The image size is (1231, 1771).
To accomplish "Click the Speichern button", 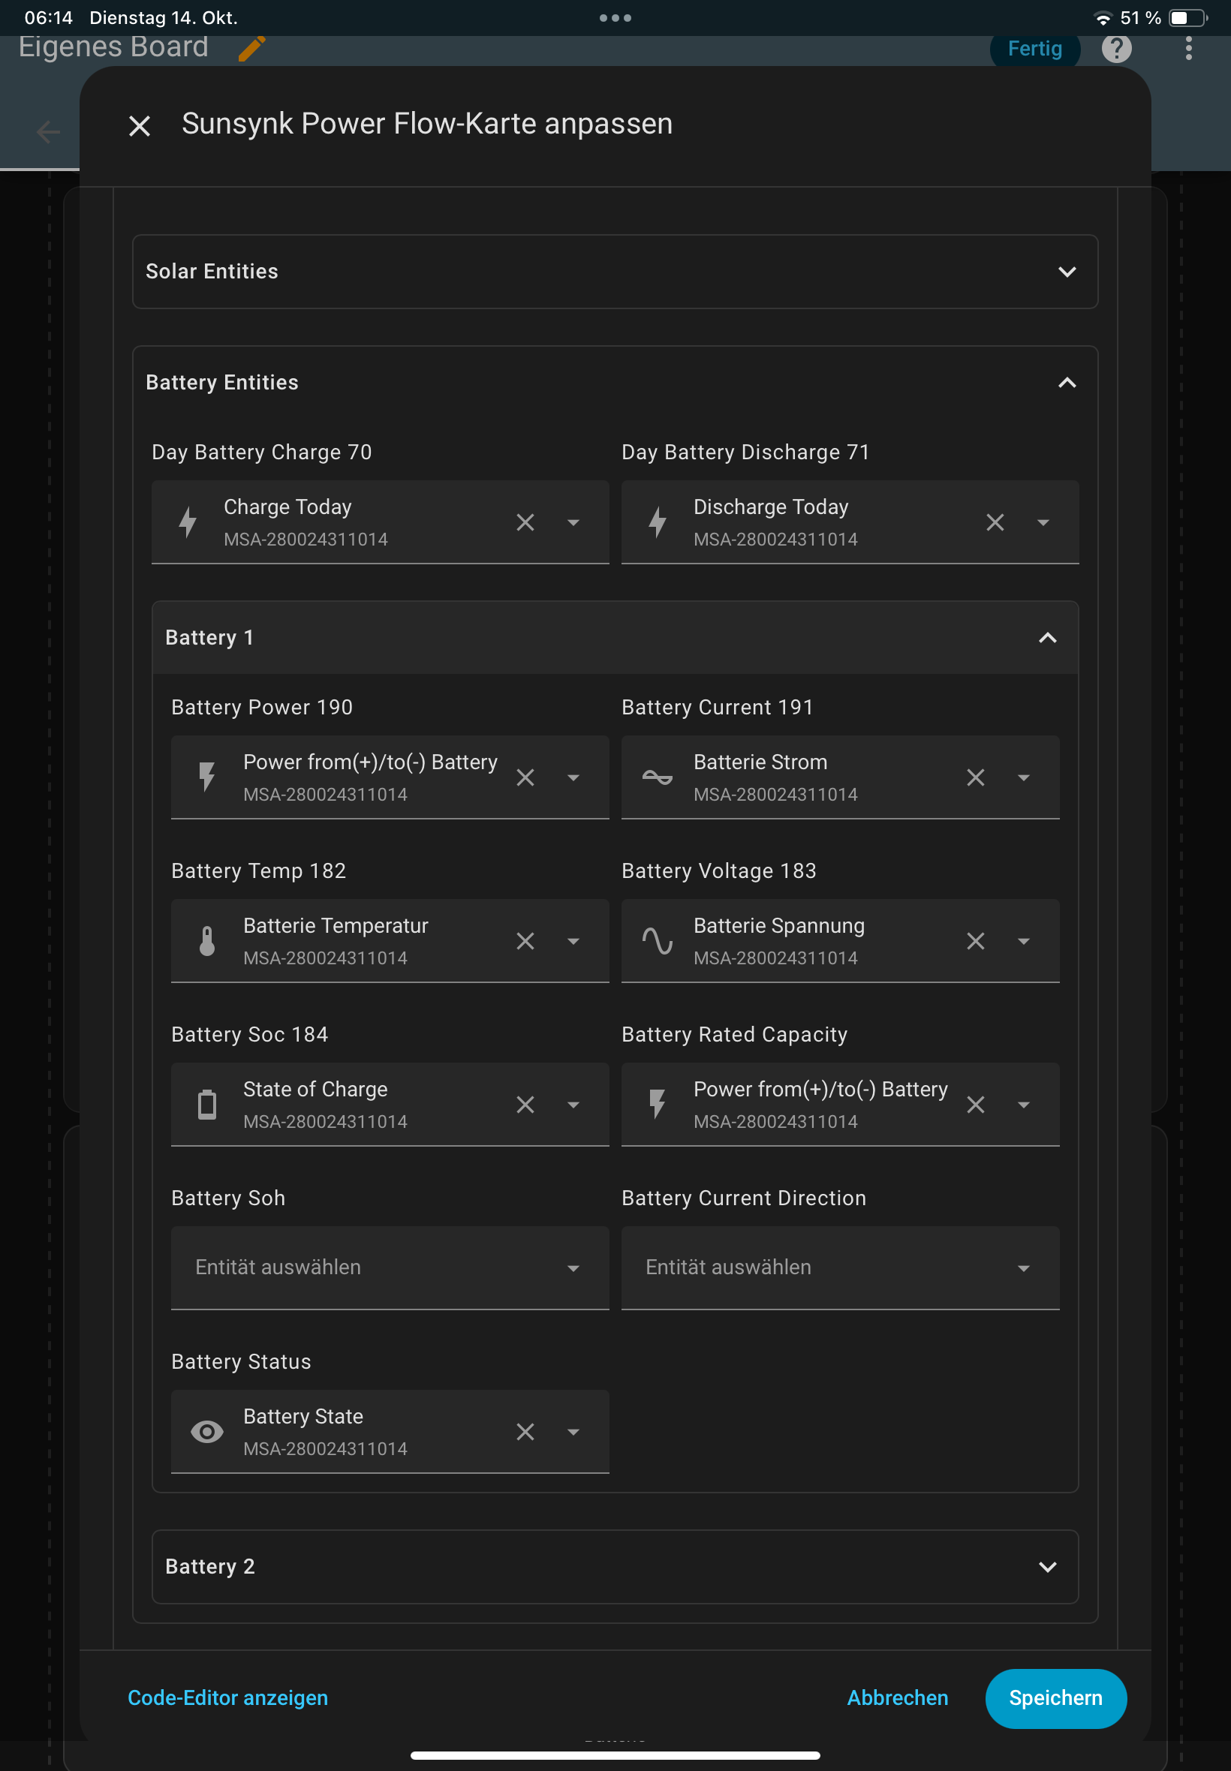I will pyautogui.click(x=1055, y=1697).
